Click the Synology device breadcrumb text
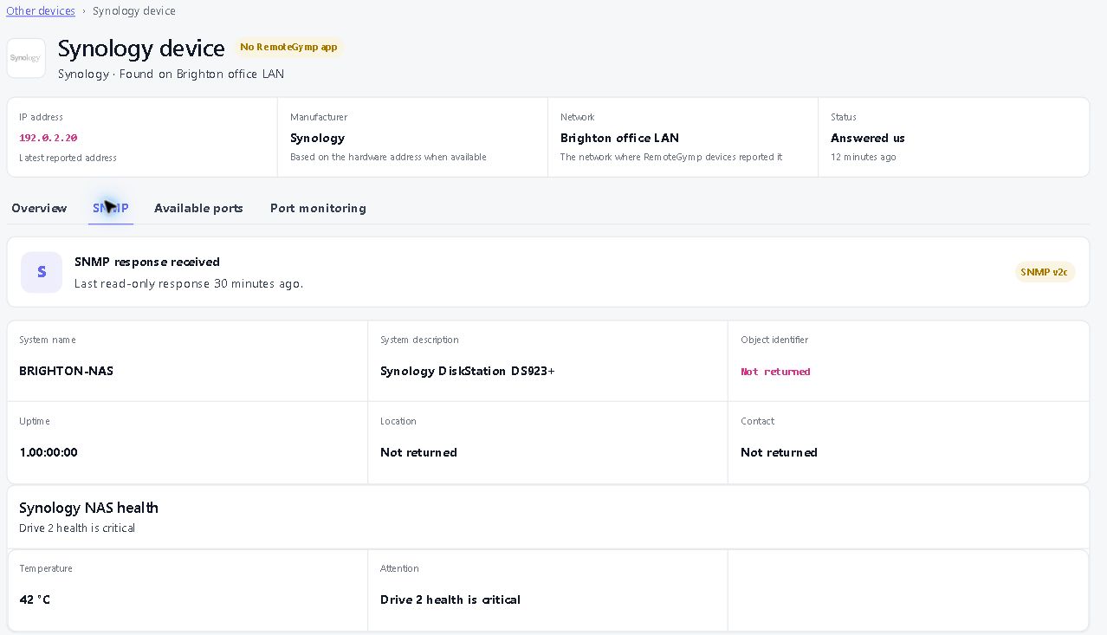 pos(134,11)
